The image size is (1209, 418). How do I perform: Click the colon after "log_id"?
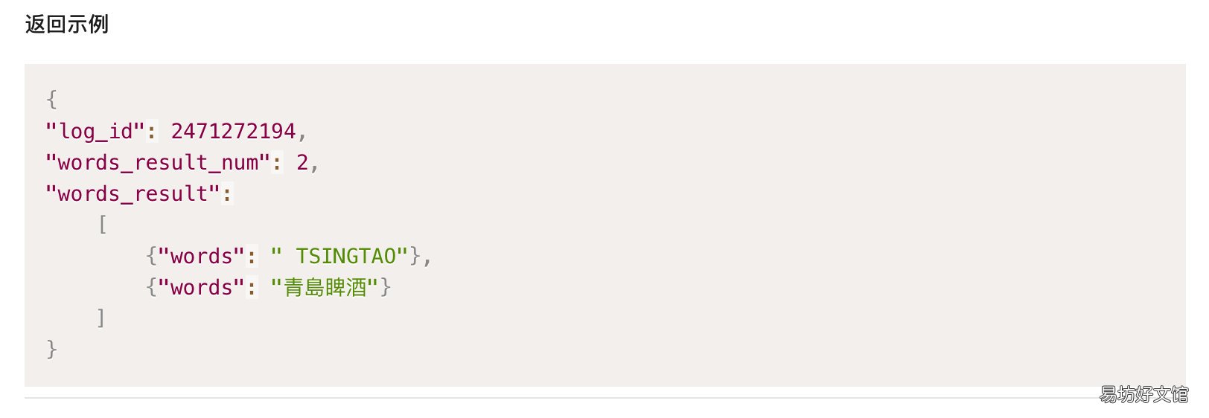[x=152, y=132]
